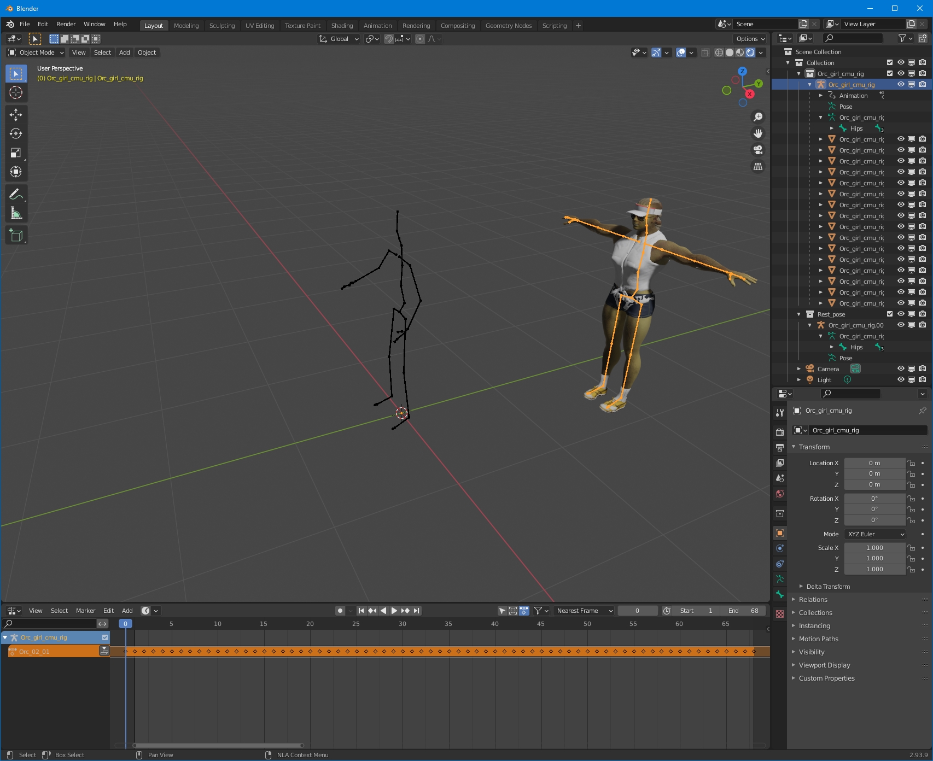The width and height of the screenshot is (933, 761).
Task: Open the Output properties tab
Action: [780, 447]
